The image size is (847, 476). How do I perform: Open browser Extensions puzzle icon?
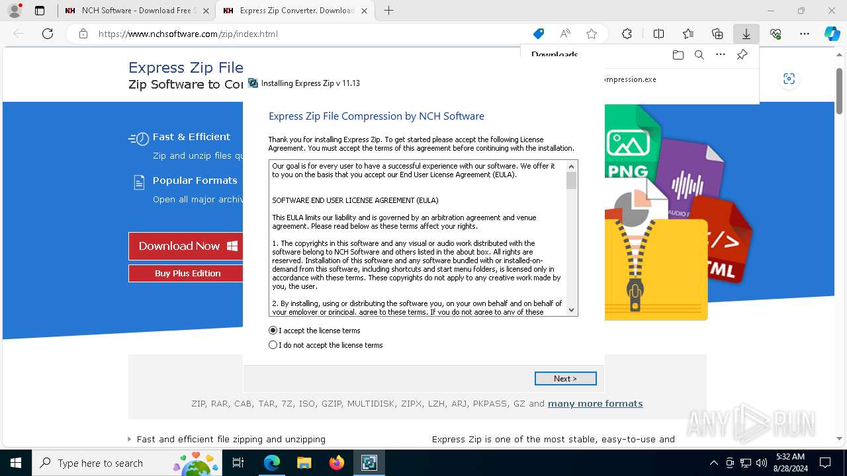coord(627,34)
